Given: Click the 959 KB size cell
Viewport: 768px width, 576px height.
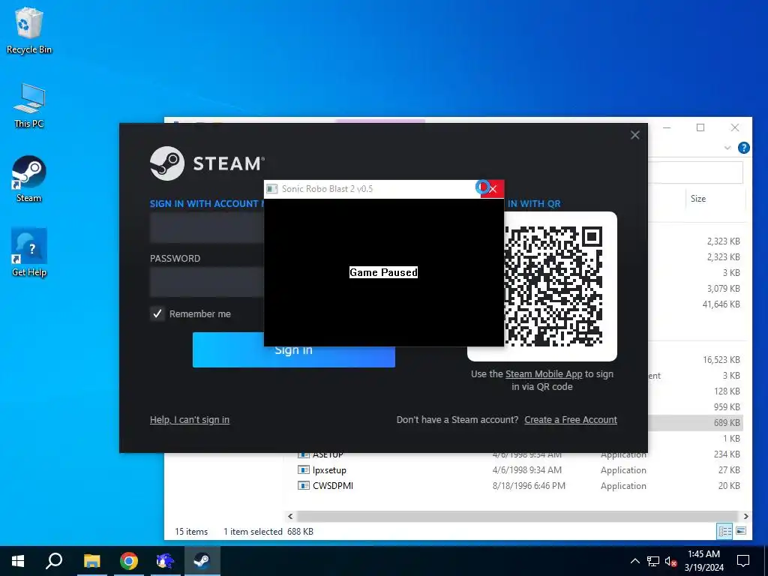Looking at the screenshot, I should pyautogui.click(x=726, y=407).
